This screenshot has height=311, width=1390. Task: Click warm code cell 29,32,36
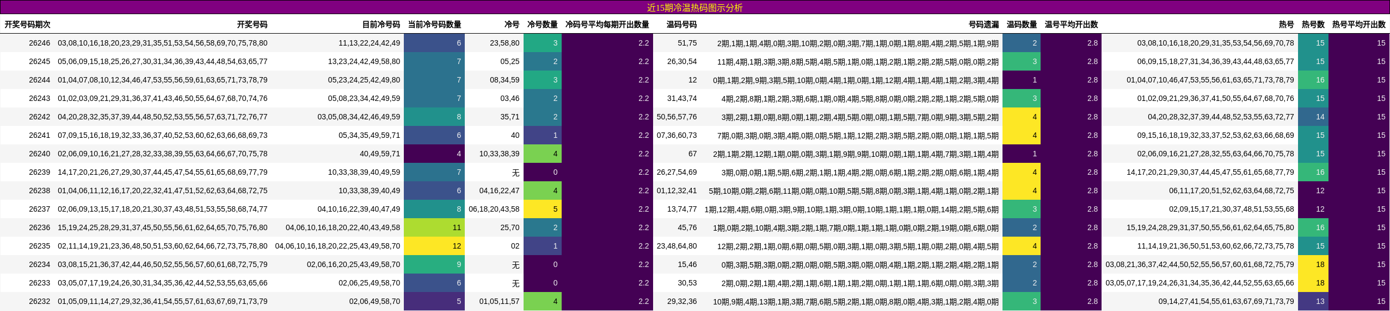(682, 301)
